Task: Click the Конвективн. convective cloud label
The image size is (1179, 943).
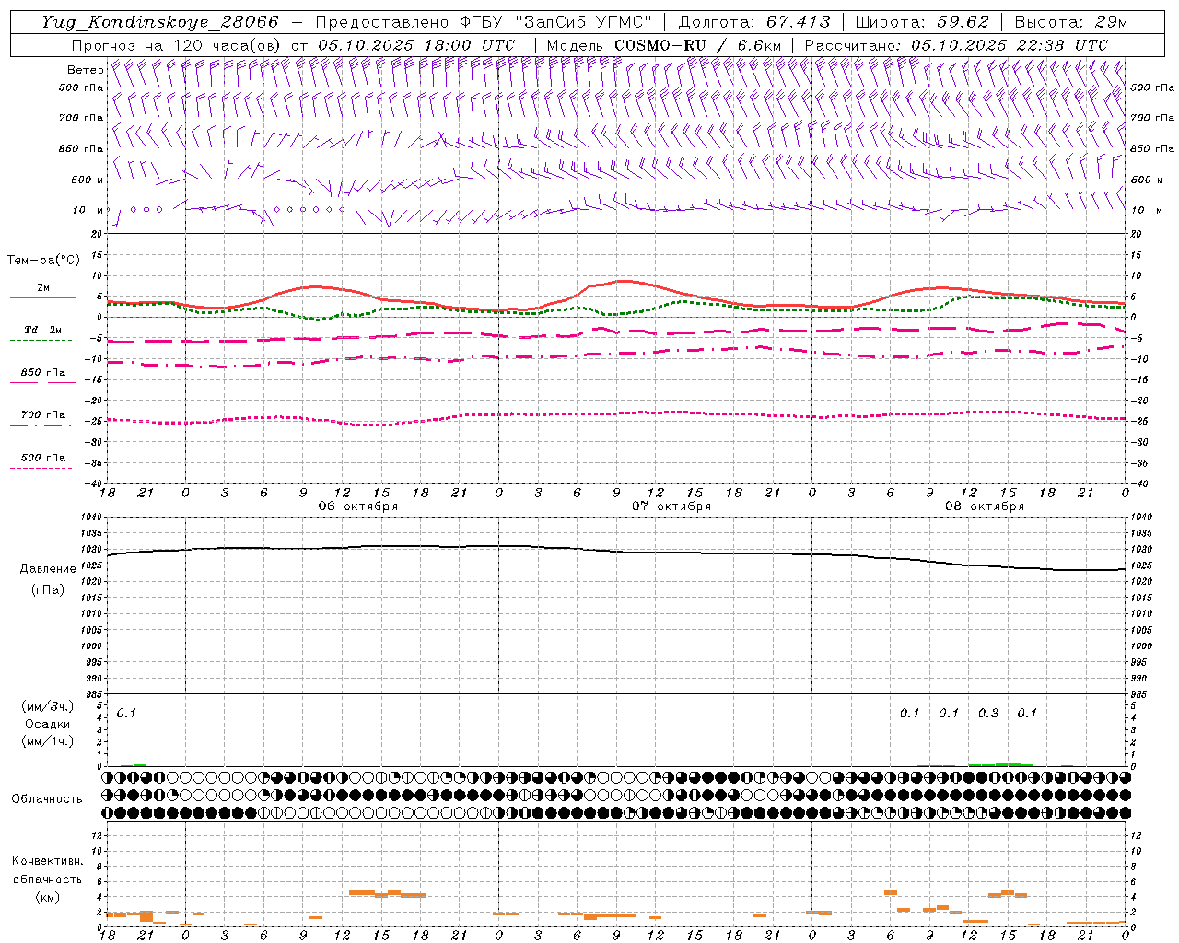Action: [x=47, y=861]
